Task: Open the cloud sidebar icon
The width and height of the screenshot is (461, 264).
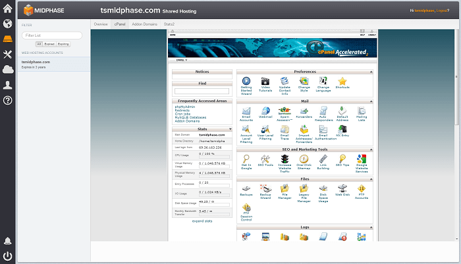Action: click(8, 69)
